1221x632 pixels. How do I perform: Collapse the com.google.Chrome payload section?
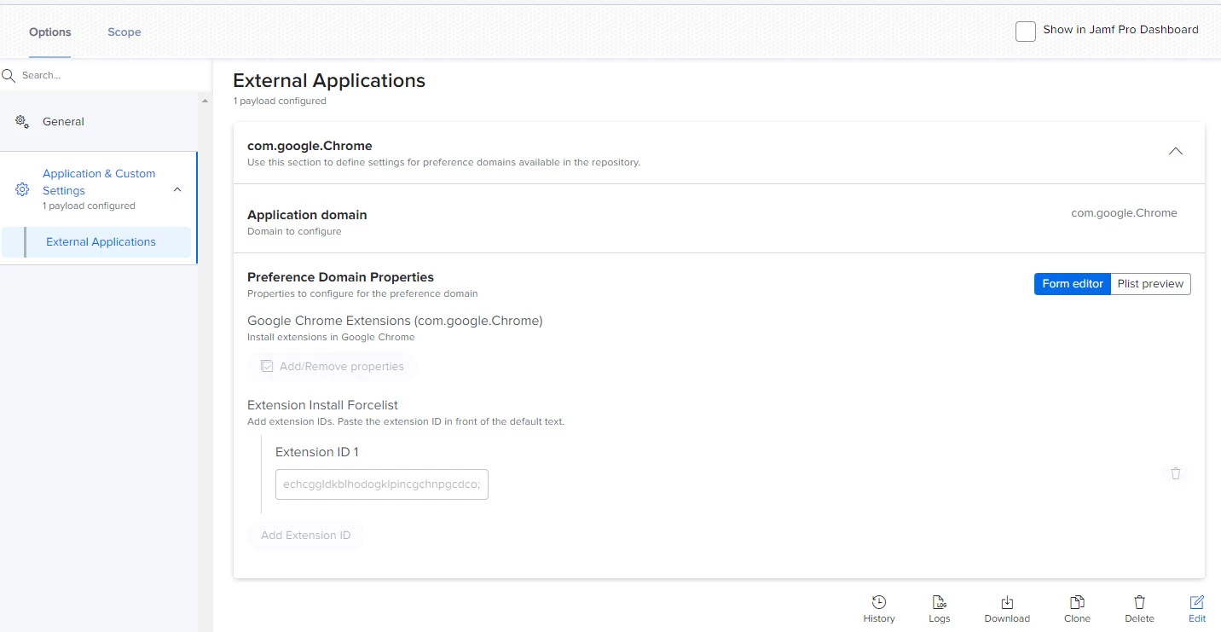1176,152
